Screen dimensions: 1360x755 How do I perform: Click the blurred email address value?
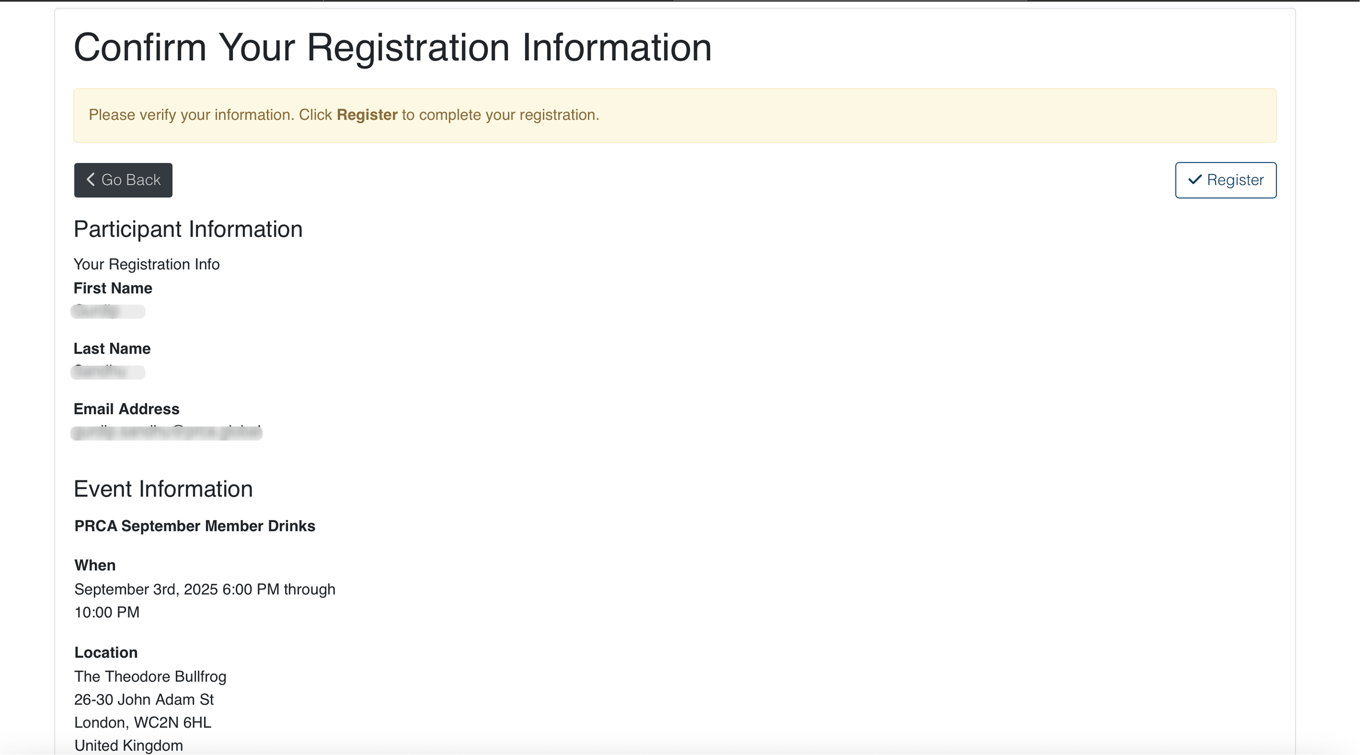coord(166,432)
